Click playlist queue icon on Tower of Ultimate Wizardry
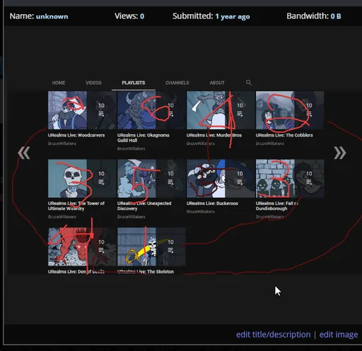Viewport: 362px width, 351px height. point(101,182)
